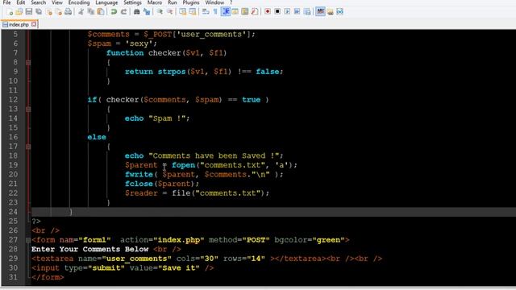Open the Encoding menu

click(x=79, y=2)
